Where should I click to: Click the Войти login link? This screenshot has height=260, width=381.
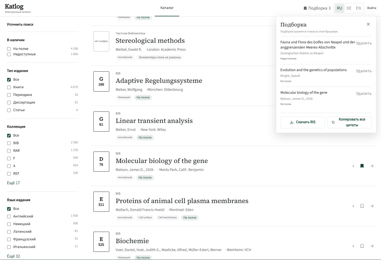pyautogui.click(x=372, y=8)
